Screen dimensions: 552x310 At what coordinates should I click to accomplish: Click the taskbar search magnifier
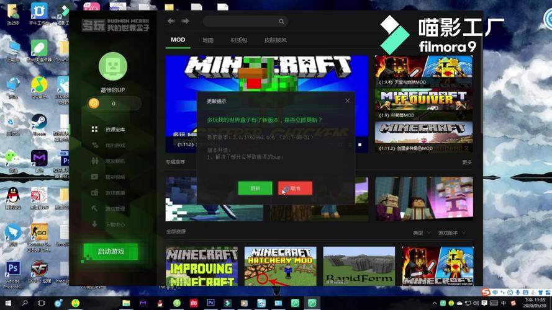pos(25,303)
